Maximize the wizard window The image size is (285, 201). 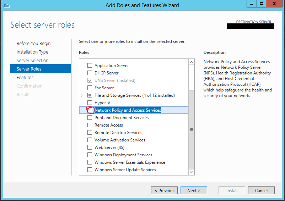262,4
